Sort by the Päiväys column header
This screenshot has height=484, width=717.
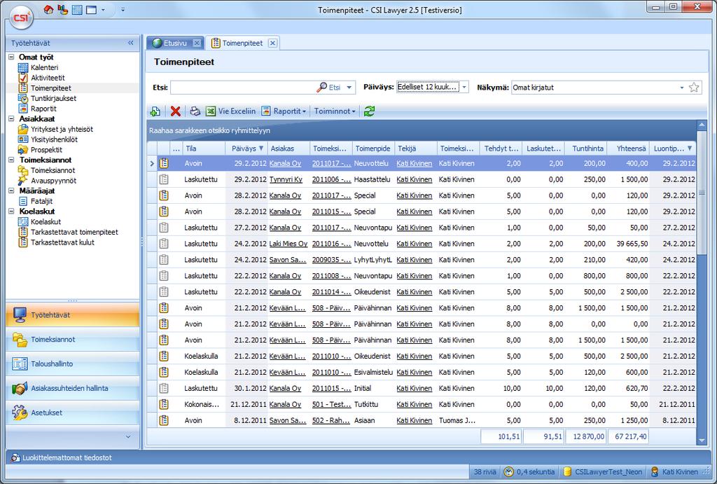click(246, 148)
